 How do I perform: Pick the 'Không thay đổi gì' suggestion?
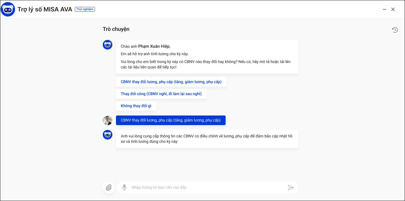point(136,106)
